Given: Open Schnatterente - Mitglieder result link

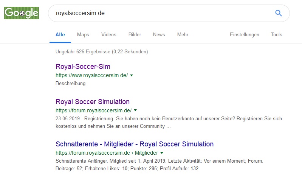Looking at the screenshot, I should [135, 144].
